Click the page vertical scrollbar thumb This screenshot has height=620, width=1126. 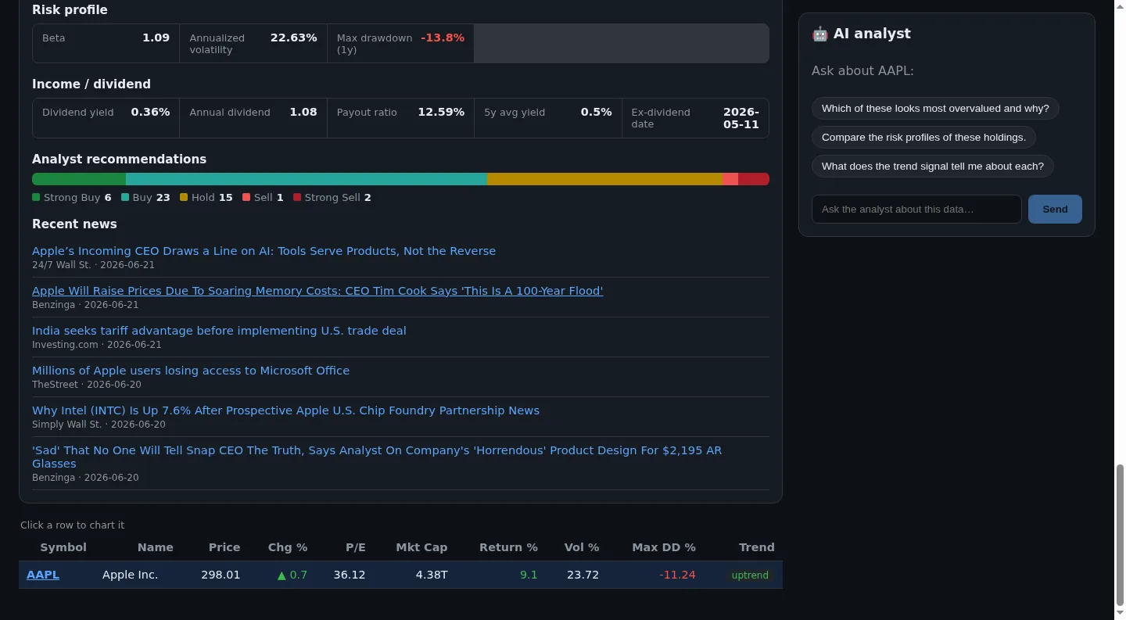click(x=1120, y=535)
